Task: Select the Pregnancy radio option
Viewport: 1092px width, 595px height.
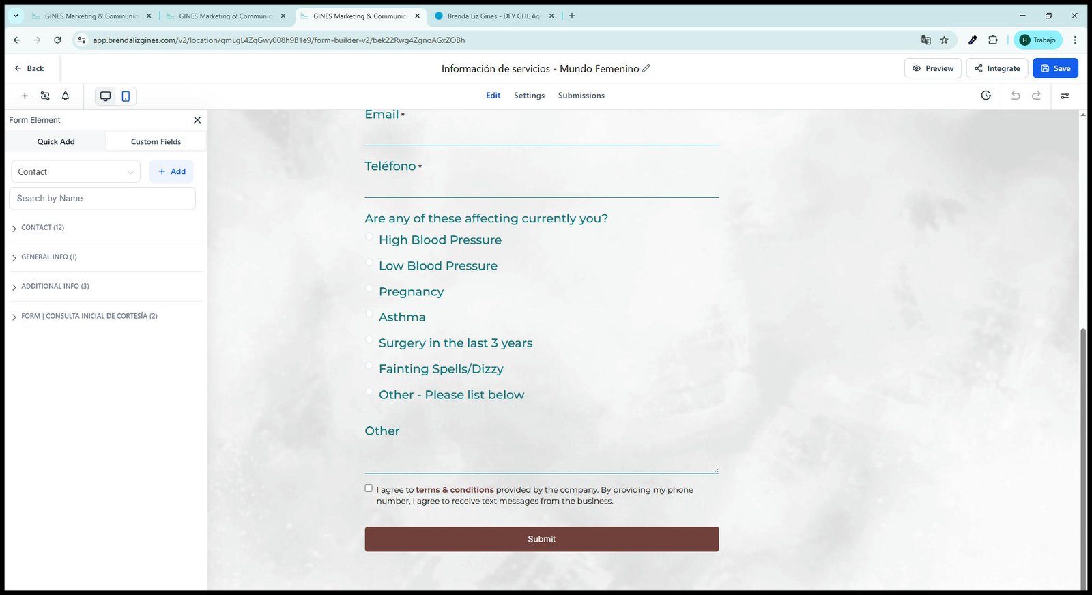Action: [369, 289]
